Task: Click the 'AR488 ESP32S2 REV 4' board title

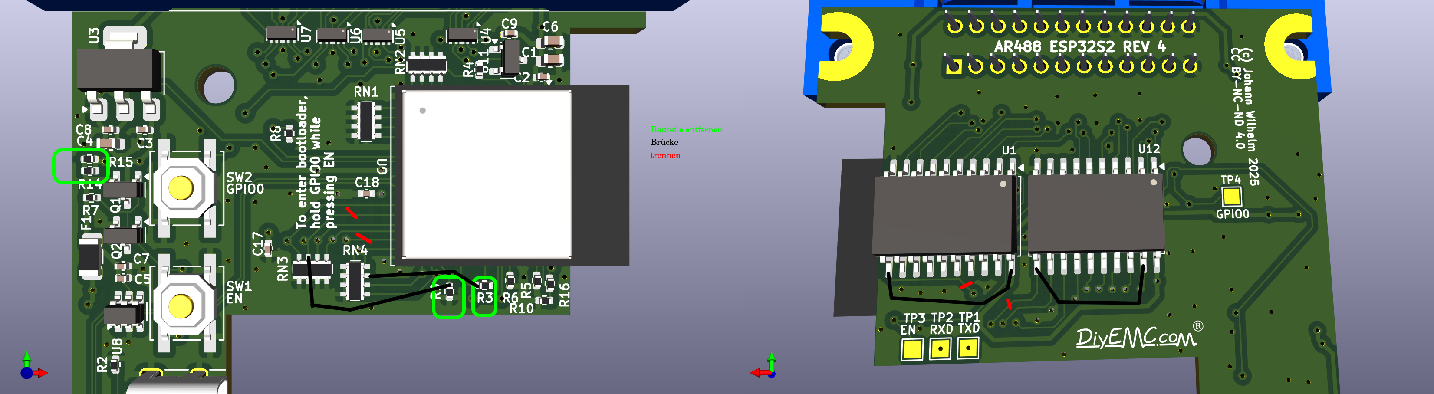Action: [x=1080, y=47]
